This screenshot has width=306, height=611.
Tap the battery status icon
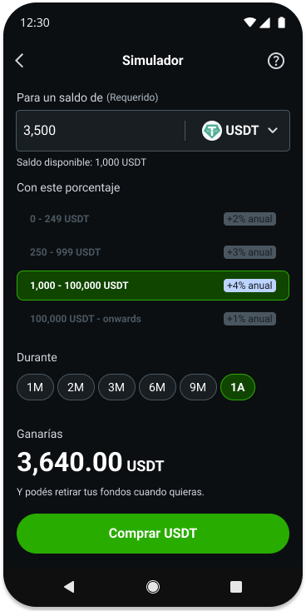click(x=281, y=23)
